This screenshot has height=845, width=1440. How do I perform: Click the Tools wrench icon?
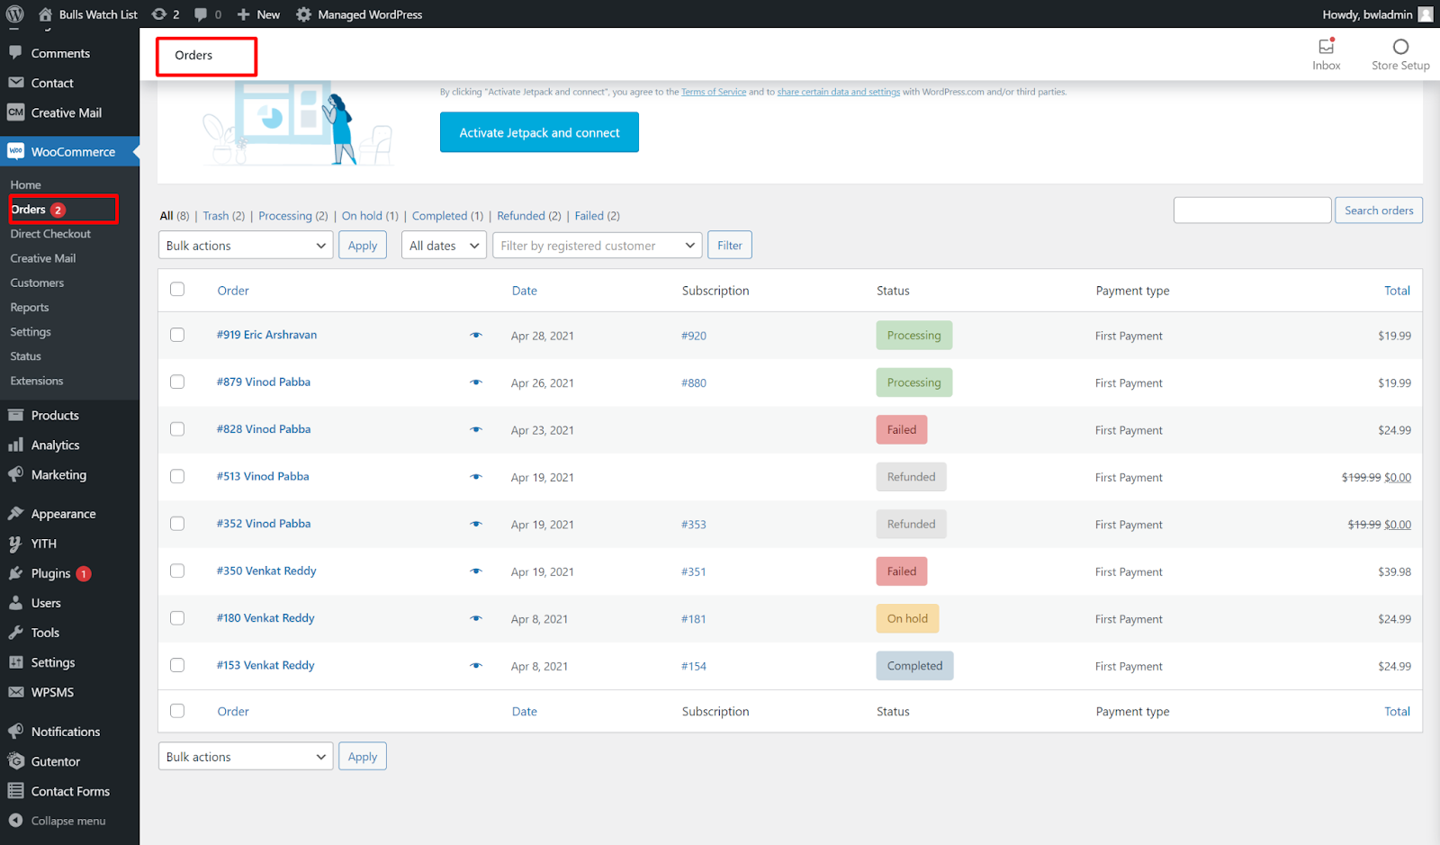pos(15,633)
